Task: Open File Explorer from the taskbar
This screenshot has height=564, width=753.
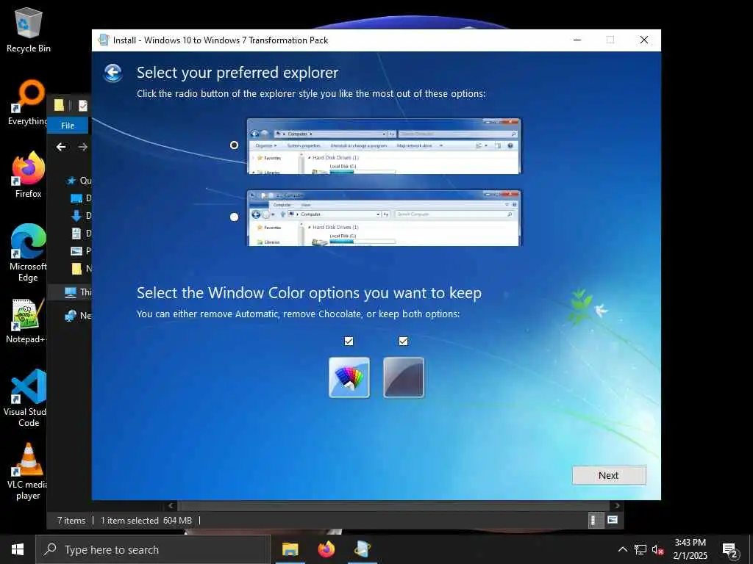Action: [x=290, y=549]
